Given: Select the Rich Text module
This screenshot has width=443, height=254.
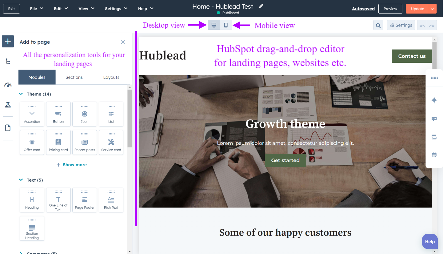Looking at the screenshot, I should [111, 200].
